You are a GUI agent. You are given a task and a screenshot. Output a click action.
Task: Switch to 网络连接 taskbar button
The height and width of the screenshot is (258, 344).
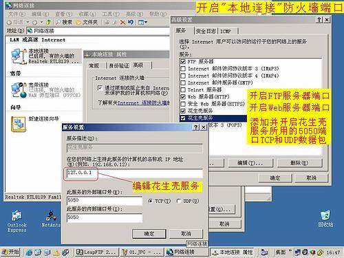(187, 252)
